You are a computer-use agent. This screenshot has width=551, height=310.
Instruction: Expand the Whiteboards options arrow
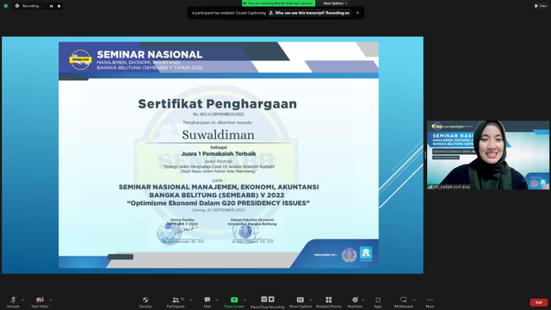(x=414, y=300)
